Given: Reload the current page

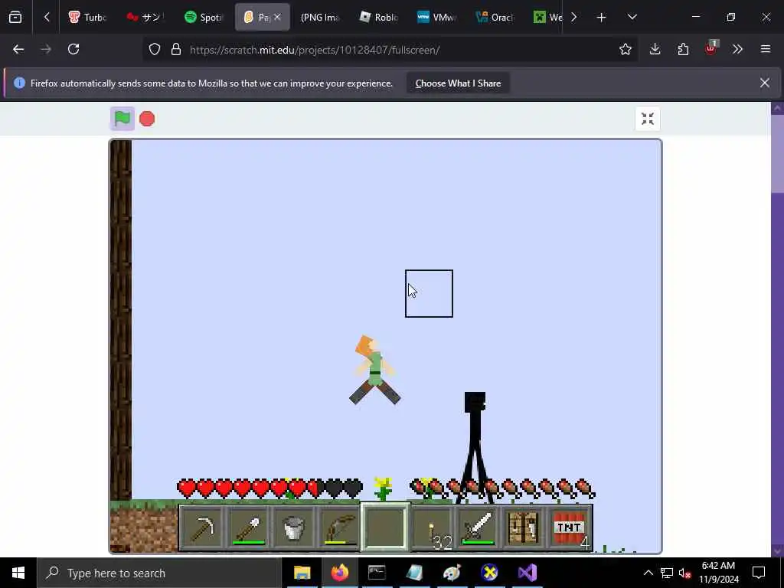Looking at the screenshot, I should (73, 49).
